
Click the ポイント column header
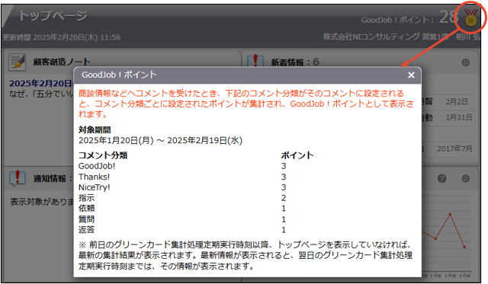297,155
